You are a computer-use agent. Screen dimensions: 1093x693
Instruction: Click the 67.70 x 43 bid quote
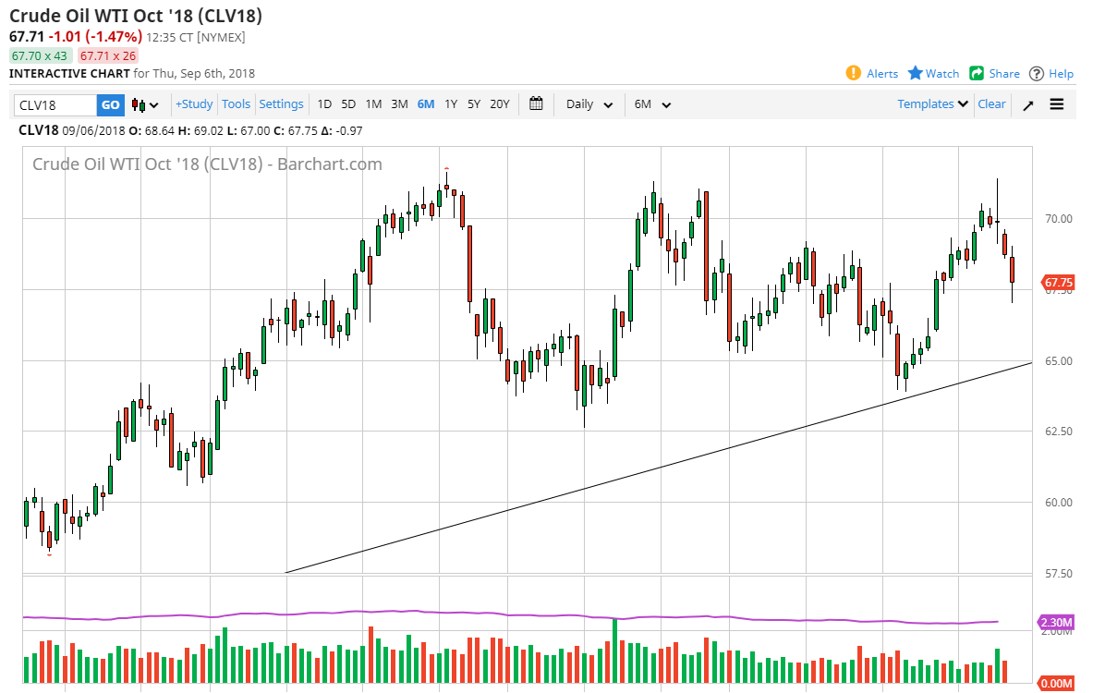[39, 55]
